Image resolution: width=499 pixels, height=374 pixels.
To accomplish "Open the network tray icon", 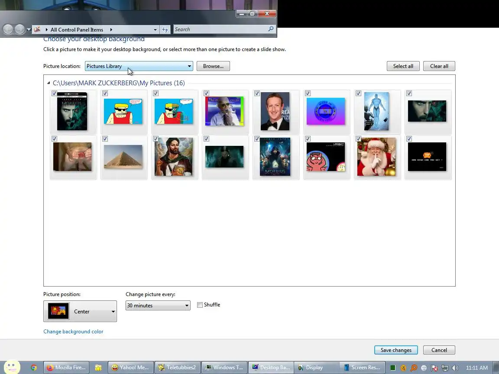I will point(445,368).
